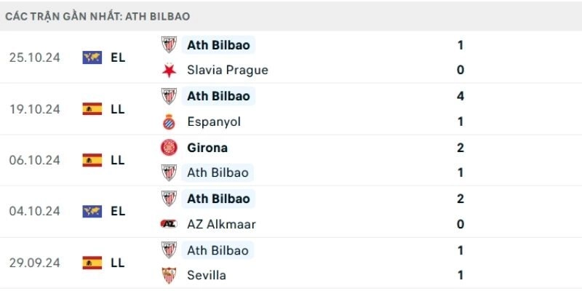Screen dimensions: 582x291
Task: Click Europa League flag icon for 25.10.24
Action: (92, 57)
